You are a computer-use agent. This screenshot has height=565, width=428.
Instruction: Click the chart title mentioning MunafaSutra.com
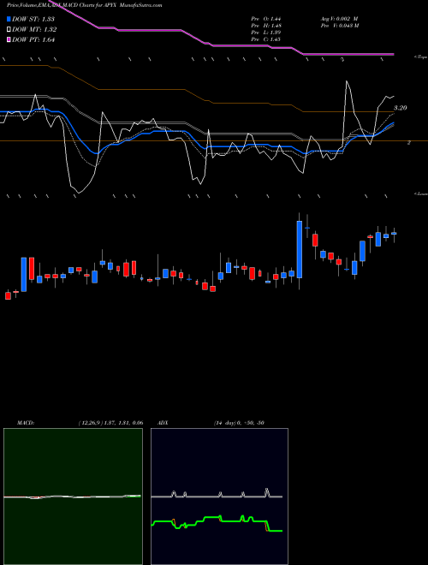84,5
